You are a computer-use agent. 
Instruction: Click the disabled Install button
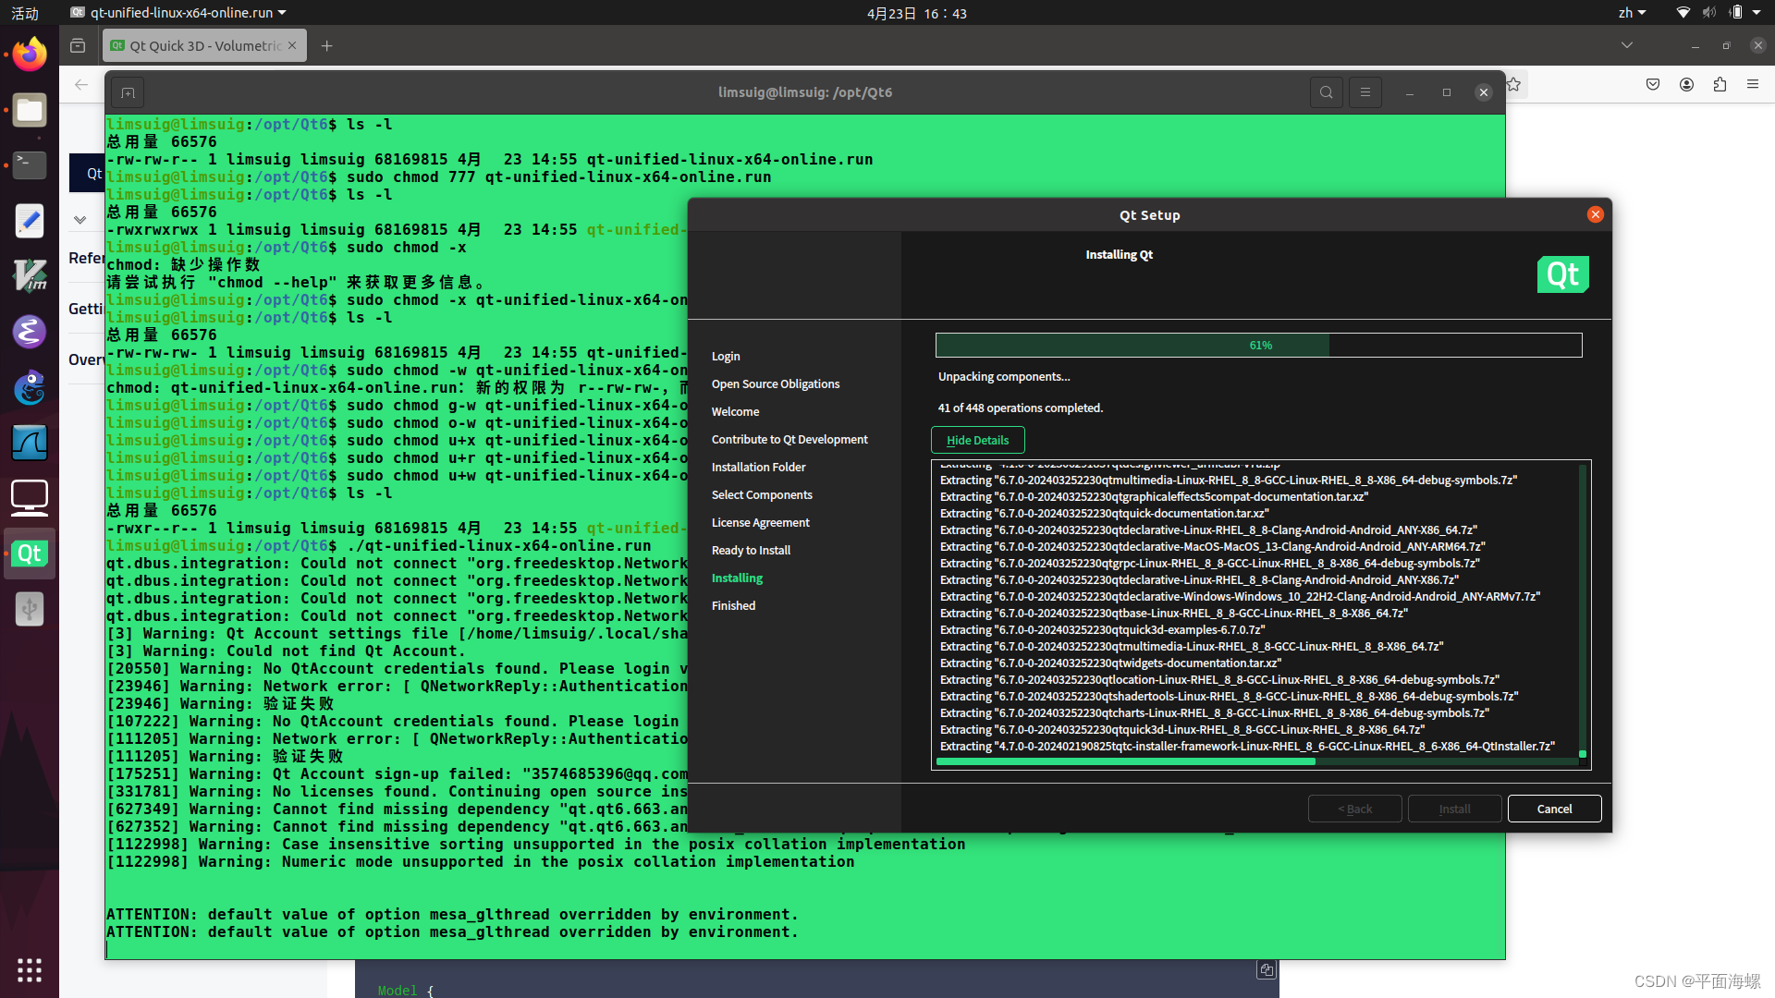tap(1454, 809)
